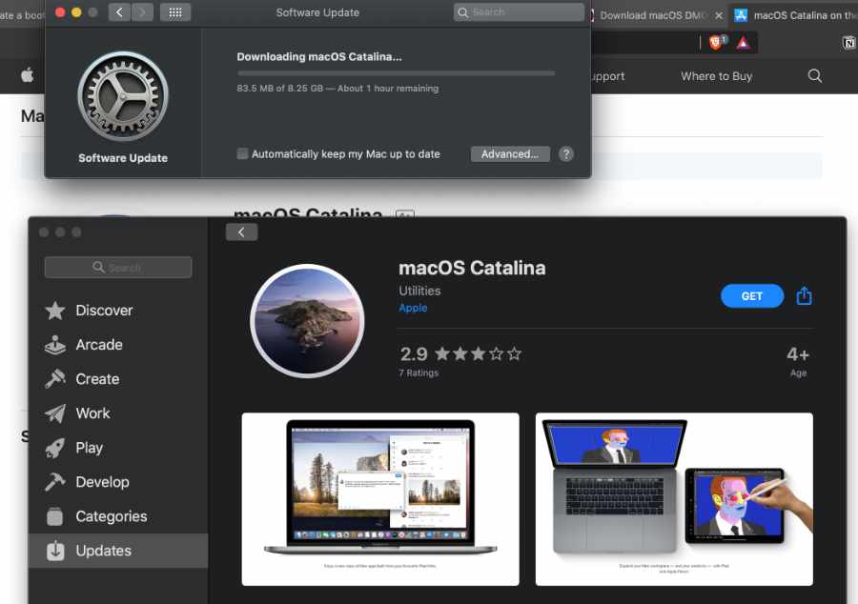
Task: Click the macOS Catalina download progress bar
Action: click(x=396, y=72)
